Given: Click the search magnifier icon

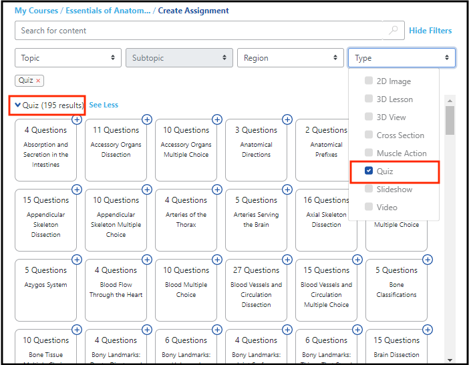Looking at the screenshot, I should coord(394,30).
